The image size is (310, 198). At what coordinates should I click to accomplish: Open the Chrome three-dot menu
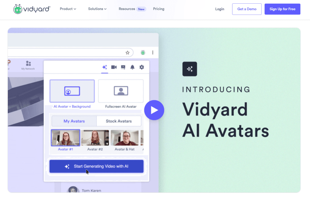coord(153,52)
